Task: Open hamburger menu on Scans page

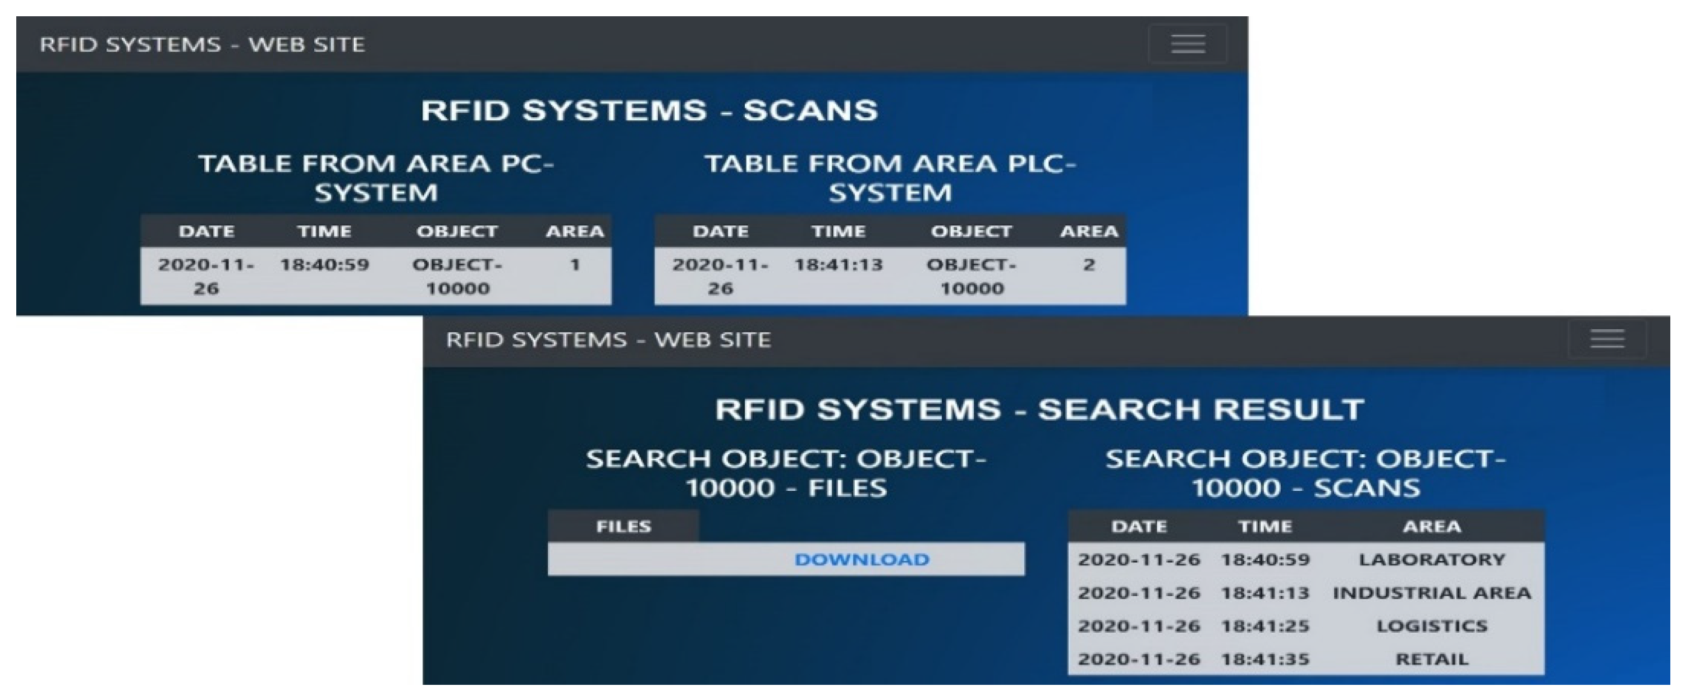Action: point(1187,44)
